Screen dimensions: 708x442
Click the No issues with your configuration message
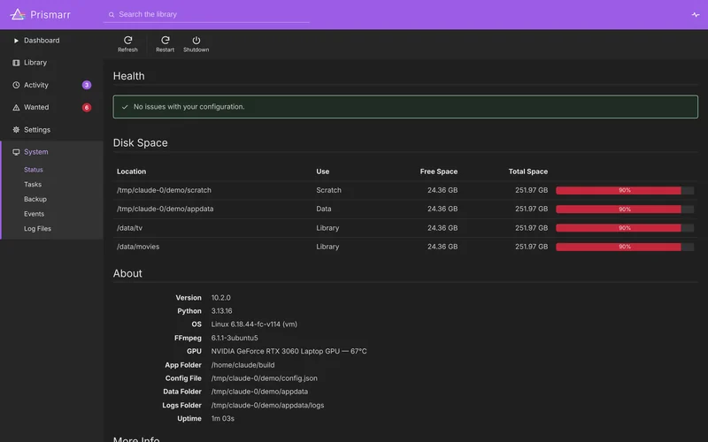(x=189, y=107)
